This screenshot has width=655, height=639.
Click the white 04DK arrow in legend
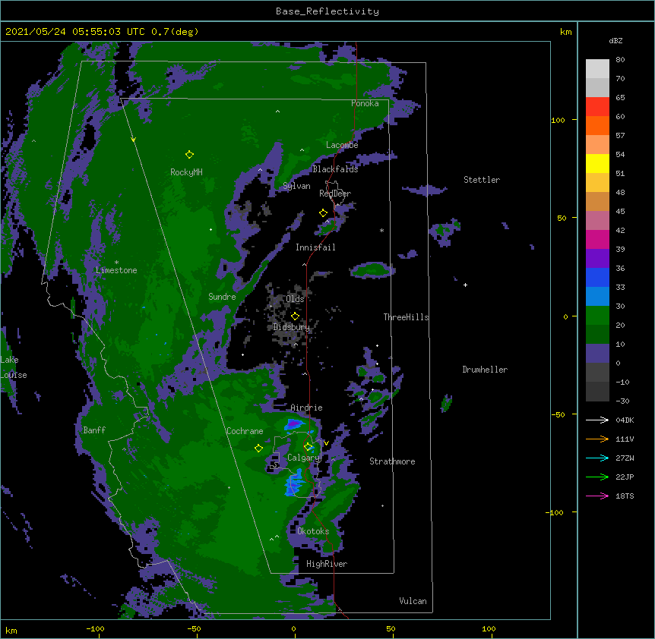click(x=597, y=420)
